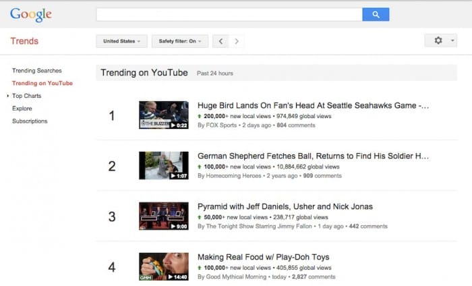Open the Safety filter: On dropdown
The width and height of the screenshot is (472, 286).
point(180,41)
